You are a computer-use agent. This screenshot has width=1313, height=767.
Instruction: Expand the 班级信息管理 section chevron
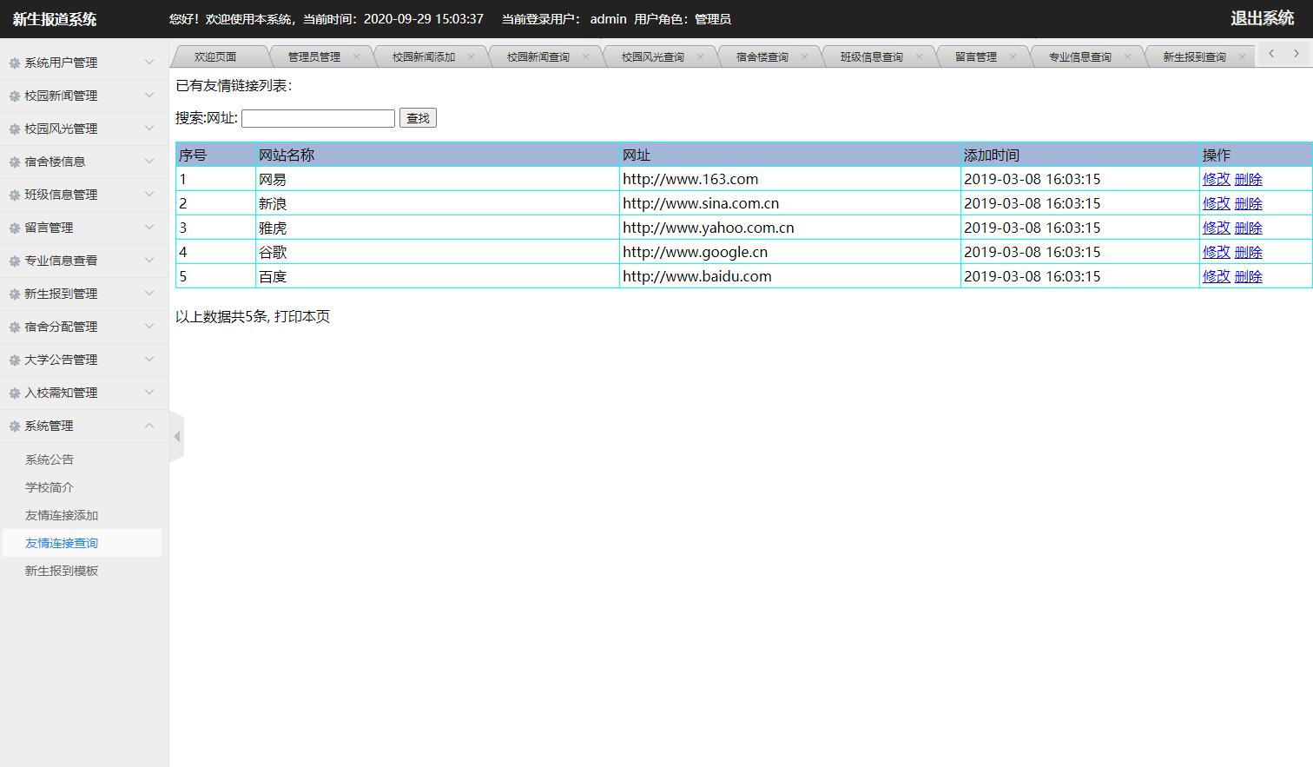[148, 194]
